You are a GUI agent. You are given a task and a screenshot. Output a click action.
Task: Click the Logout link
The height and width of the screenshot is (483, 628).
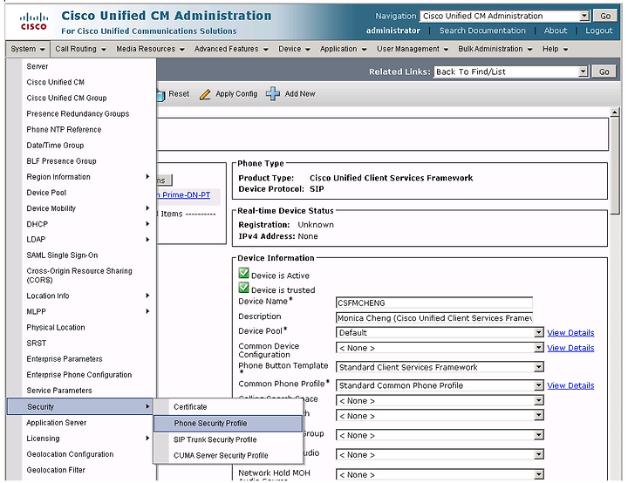tap(598, 31)
